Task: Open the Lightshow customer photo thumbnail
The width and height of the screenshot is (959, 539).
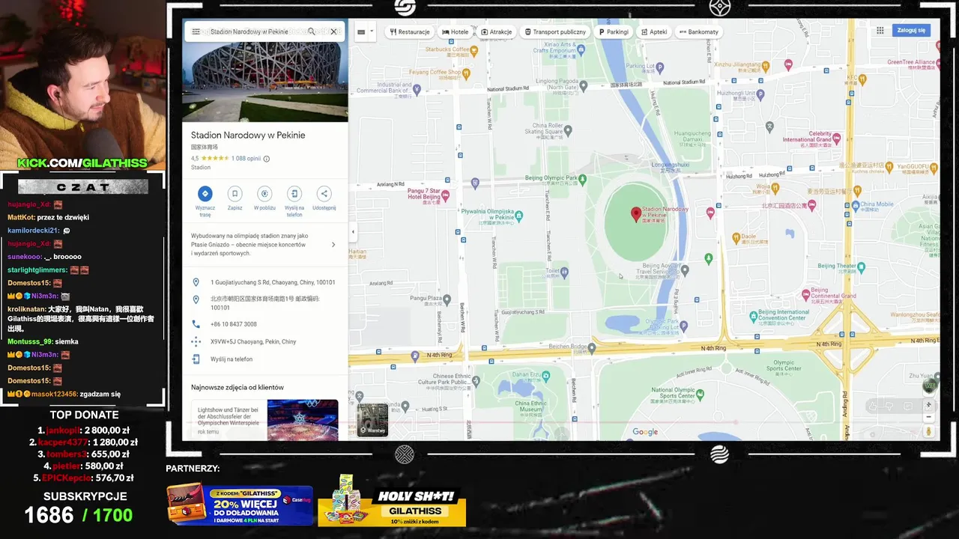Action: pyautogui.click(x=303, y=420)
